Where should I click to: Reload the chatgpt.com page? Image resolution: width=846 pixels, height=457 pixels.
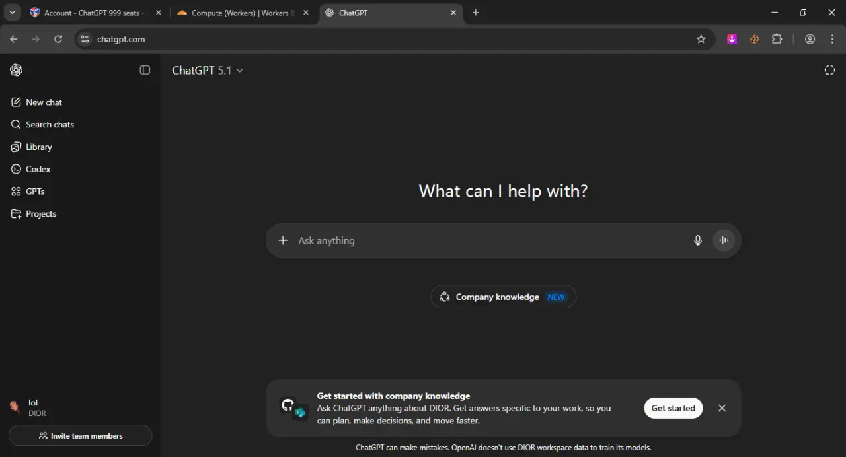click(x=58, y=39)
